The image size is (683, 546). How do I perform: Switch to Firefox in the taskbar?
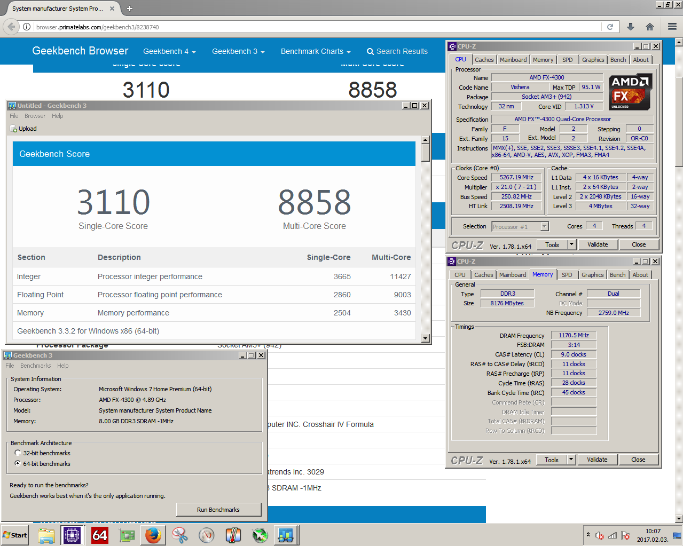point(153,535)
